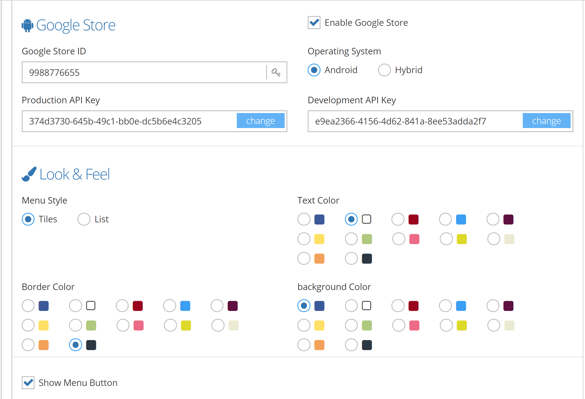The width and height of the screenshot is (585, 399).
Task: Select navy blue radio under Text Color
Action: click(304, 219)
